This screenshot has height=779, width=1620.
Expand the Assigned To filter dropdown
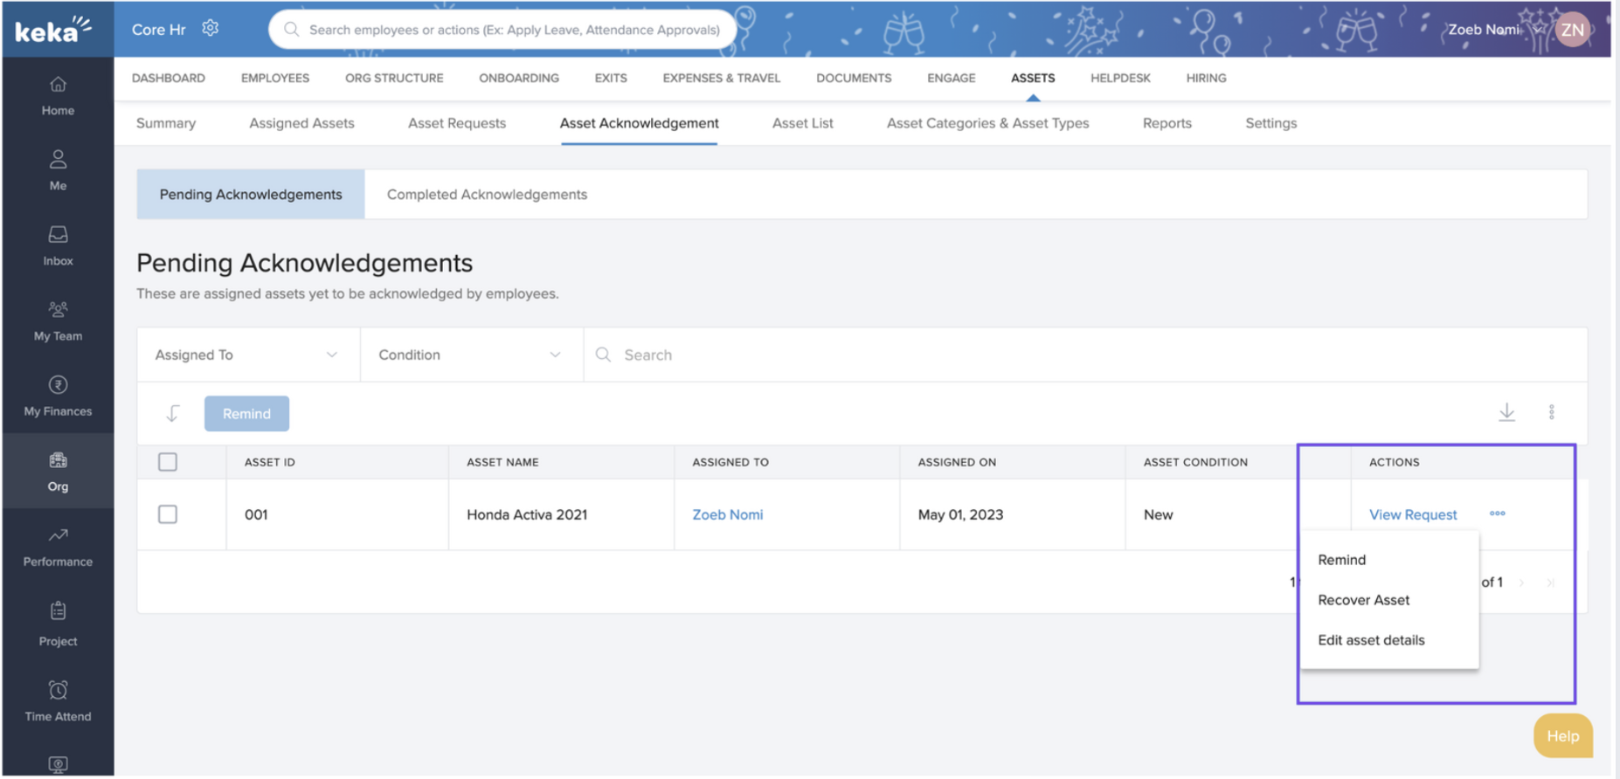(247, 355)
